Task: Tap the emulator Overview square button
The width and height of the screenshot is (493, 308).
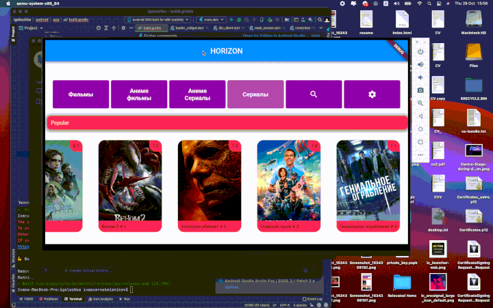Action: pyautogui.click(x=420, y=142)
